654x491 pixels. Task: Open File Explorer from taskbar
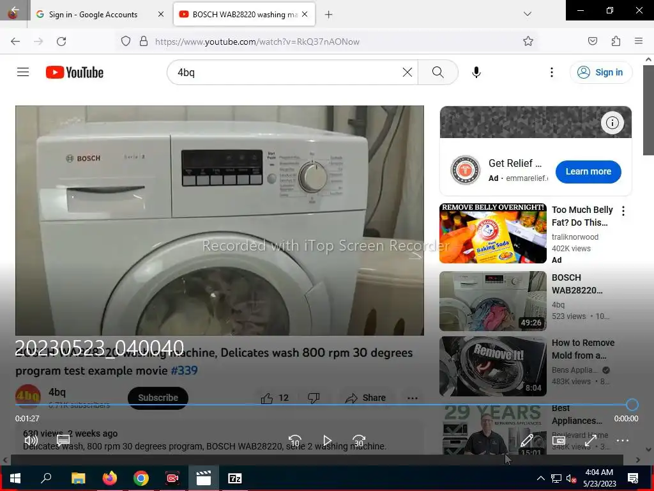(x=78, y=478)
